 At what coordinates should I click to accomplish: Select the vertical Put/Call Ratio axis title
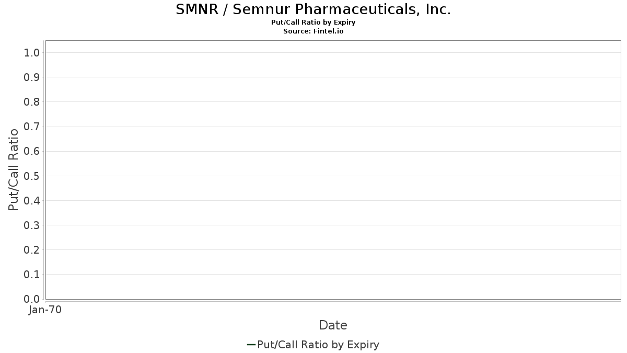click(14, 169)
